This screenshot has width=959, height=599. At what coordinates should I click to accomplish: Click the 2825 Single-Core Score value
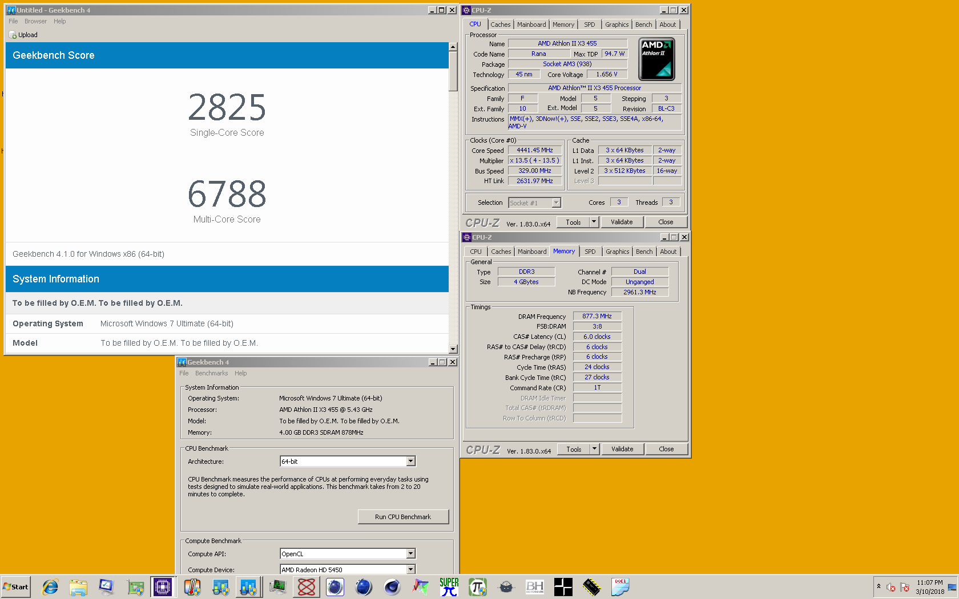coord(227,107)
